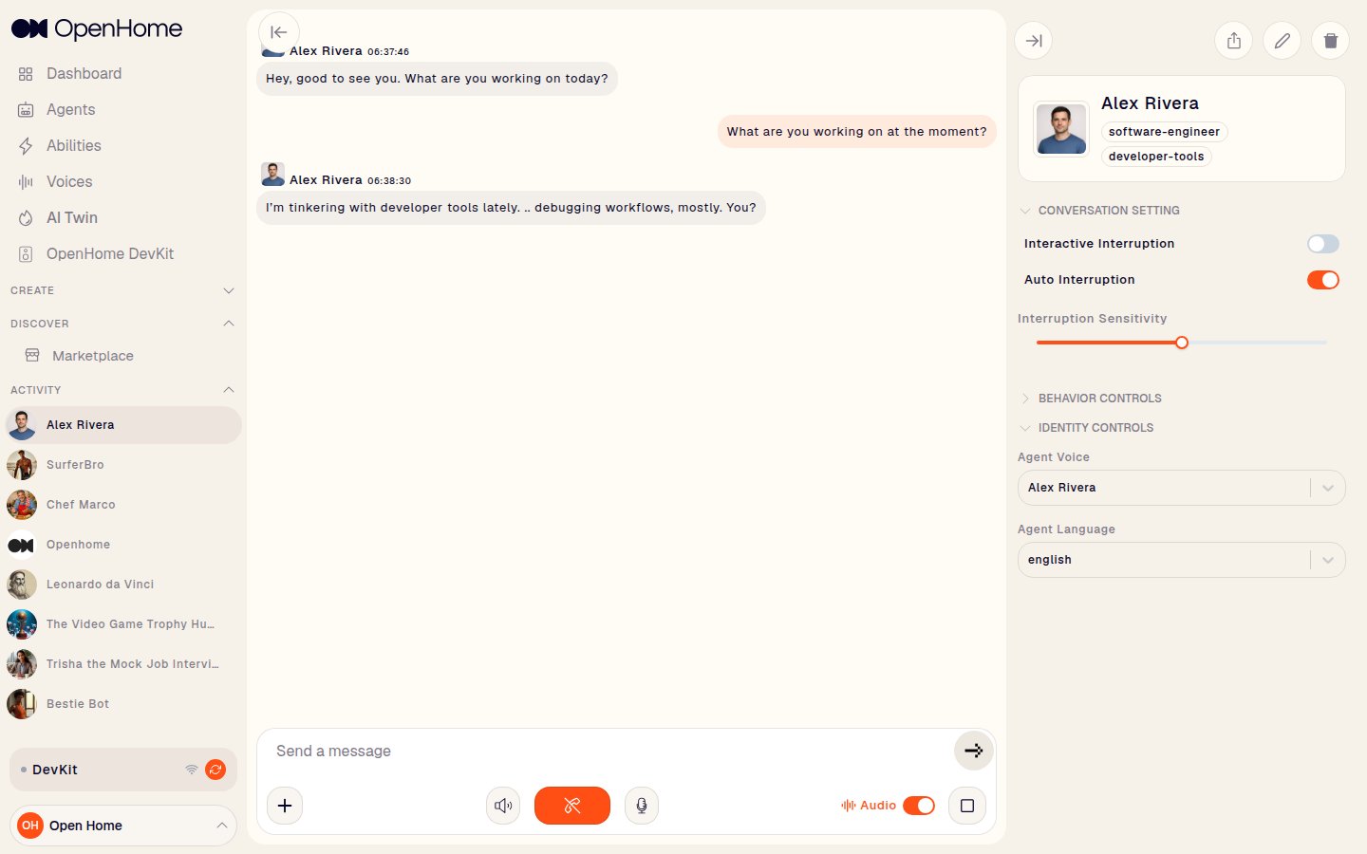This screenshot has width=1367, height=854.
Task: Click the orange end call button
Action: pos(572,806)
